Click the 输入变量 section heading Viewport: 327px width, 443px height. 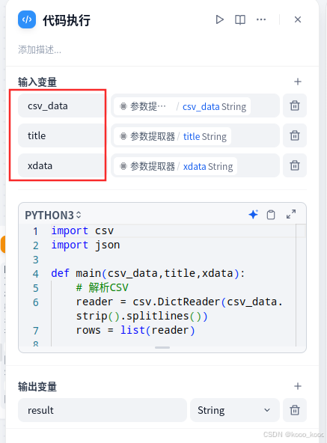click(37, 82)
